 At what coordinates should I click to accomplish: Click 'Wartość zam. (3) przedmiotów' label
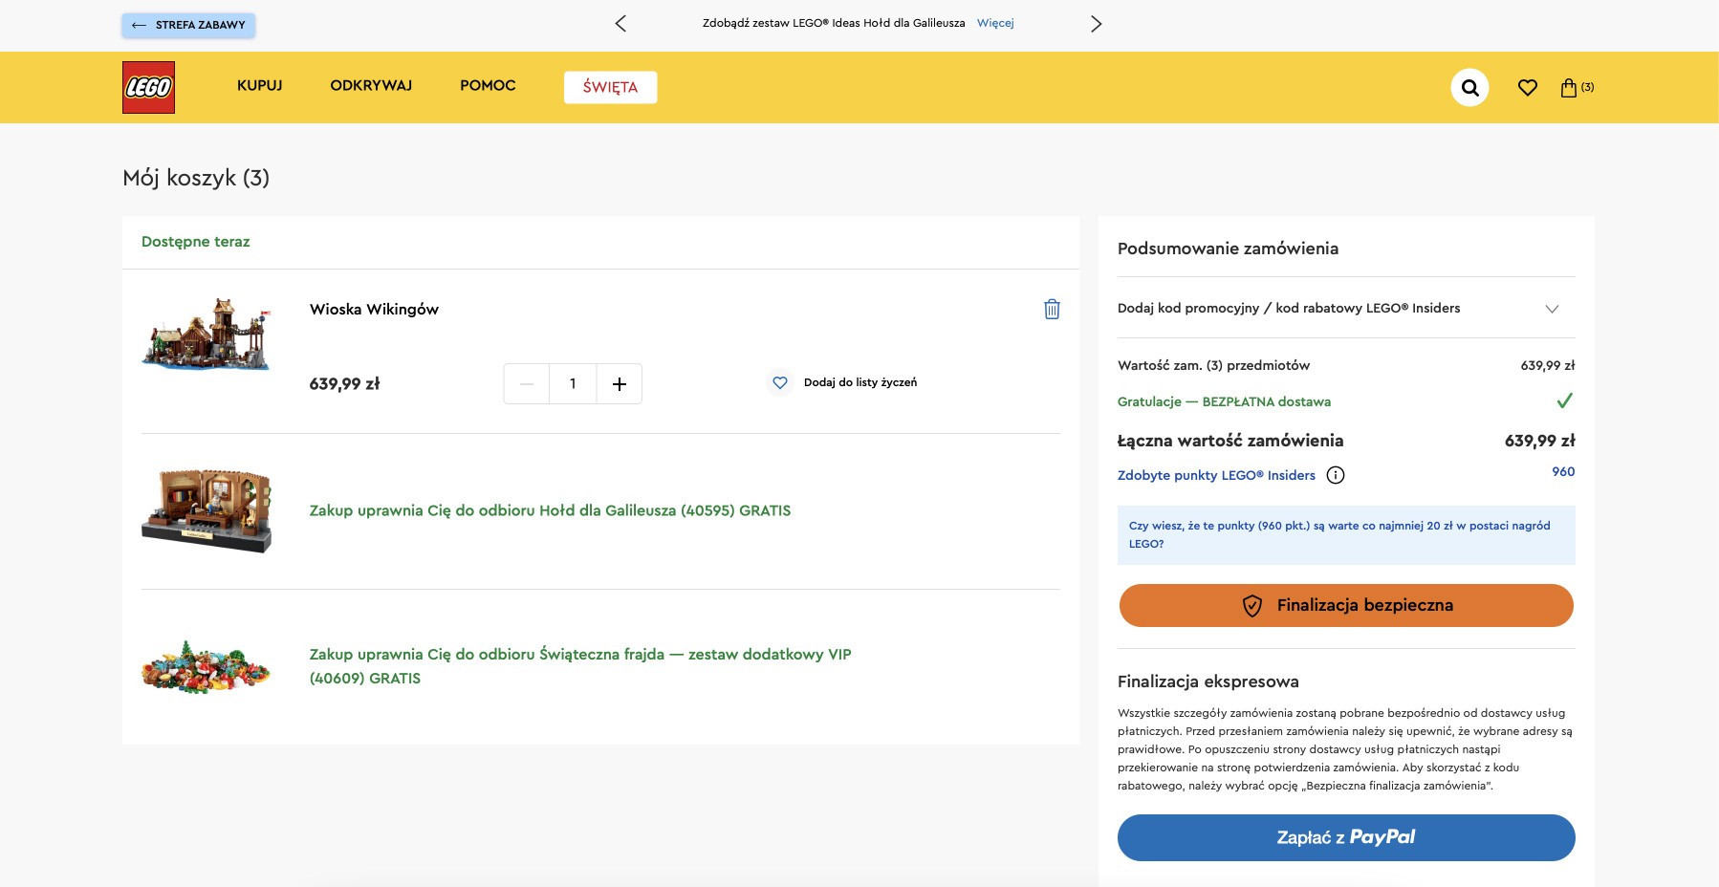pyautogui.click(x=1213, y=365)
